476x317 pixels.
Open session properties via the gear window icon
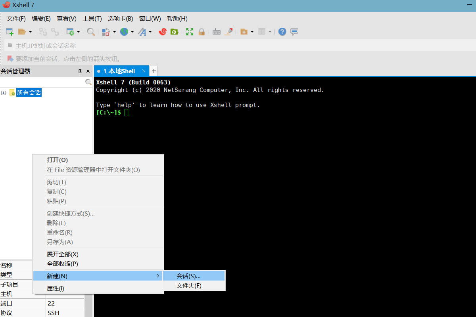(x=70, y=32)
